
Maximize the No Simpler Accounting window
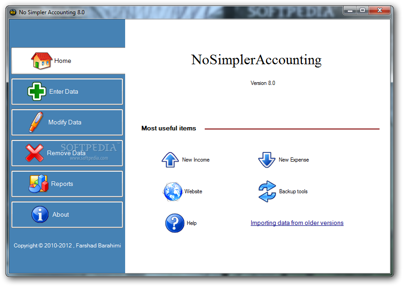[363, 11]
